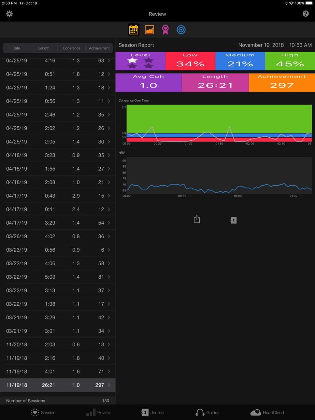Open the help question mark
The width and height of the screenshot is (315, 420).
(x=306, y=14)
